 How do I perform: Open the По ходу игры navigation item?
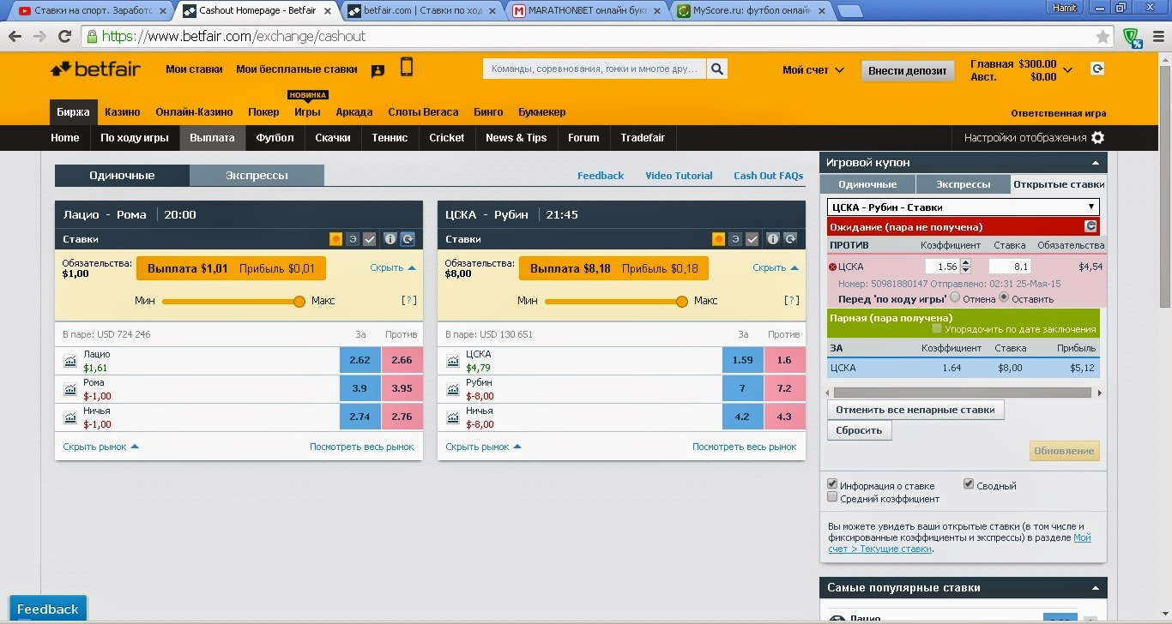[135, 138]
